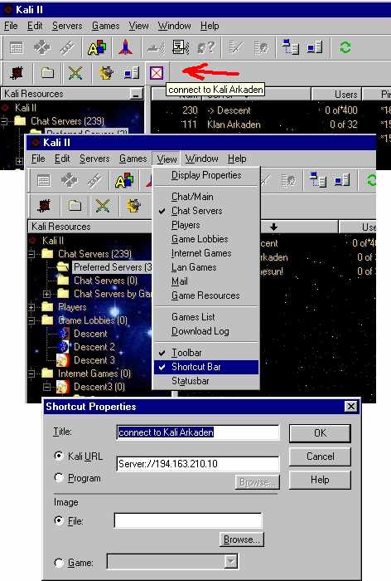391x581 pixels.
Task: Click Cancel in Shortcut Properties
Action: click(320, 456)
